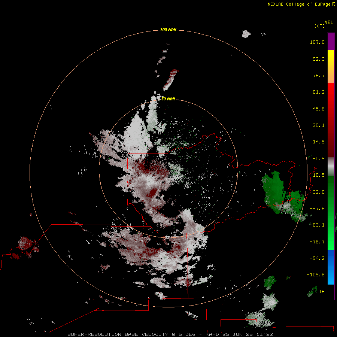Click the 50 NMI range ring label
This screenshot has height=337, width=337.
pyautogui.click(x=168, y=99)
